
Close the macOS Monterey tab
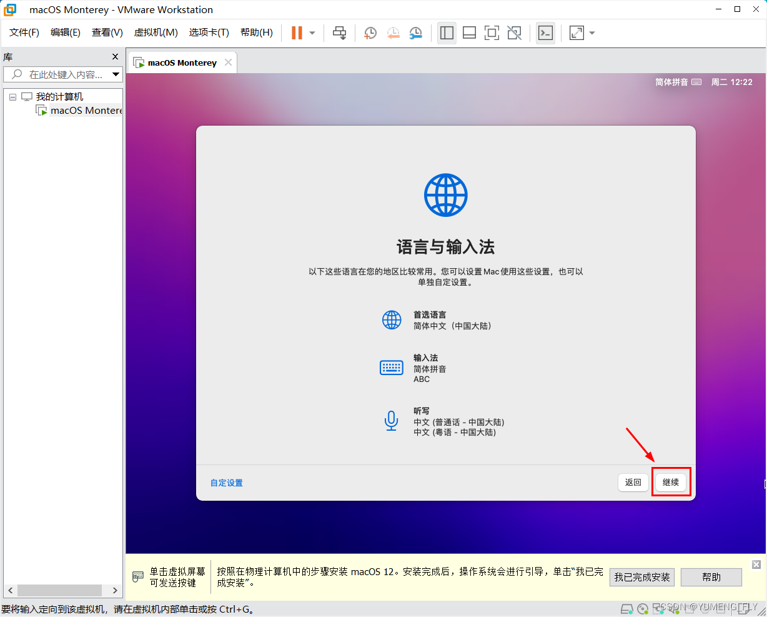(x=228, y=62)
